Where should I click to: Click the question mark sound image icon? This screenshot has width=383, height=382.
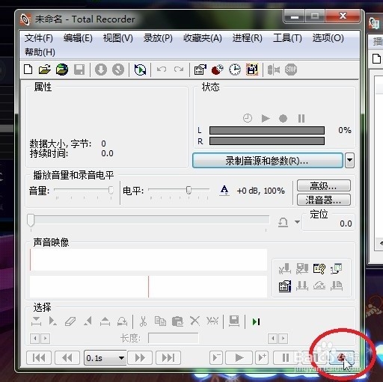click(319, 268)
